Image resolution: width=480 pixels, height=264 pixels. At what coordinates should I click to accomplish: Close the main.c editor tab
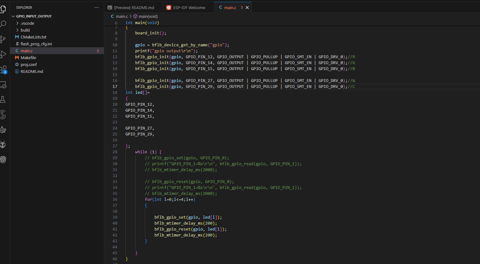(247, 8)
